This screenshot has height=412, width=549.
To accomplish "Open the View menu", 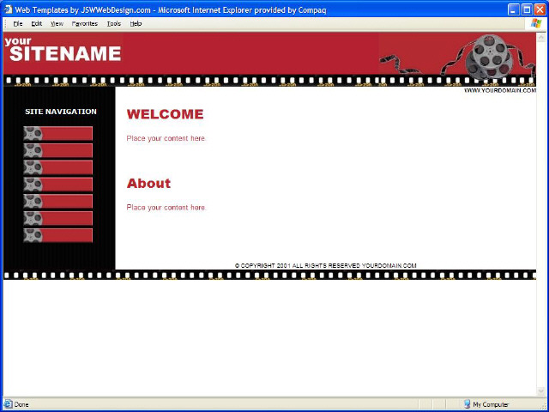I will tap(57, 24).
